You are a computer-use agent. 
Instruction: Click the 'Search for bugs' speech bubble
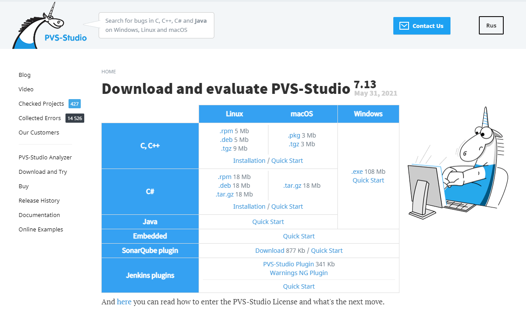pyautogui.click(x=156, y=25)
